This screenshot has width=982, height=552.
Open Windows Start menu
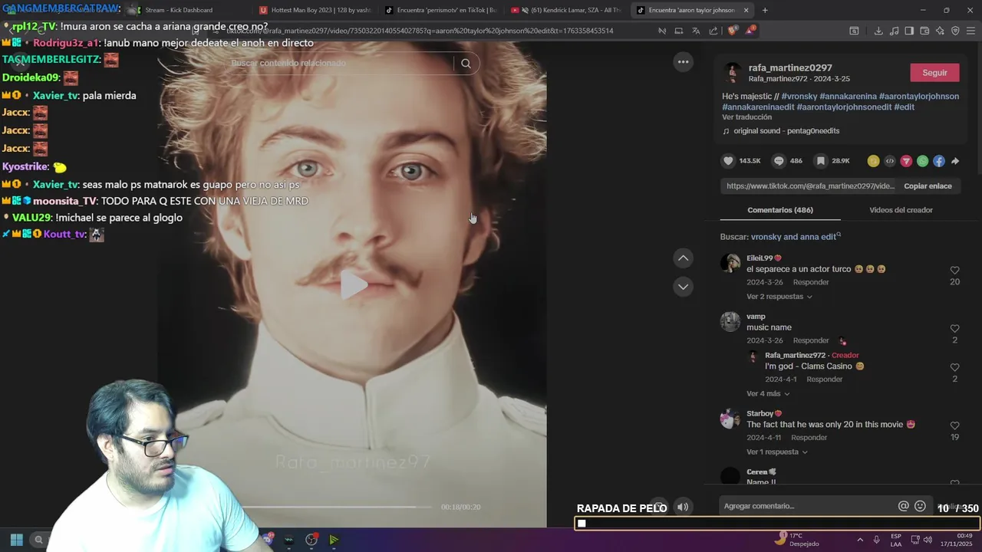click(16, 540)
